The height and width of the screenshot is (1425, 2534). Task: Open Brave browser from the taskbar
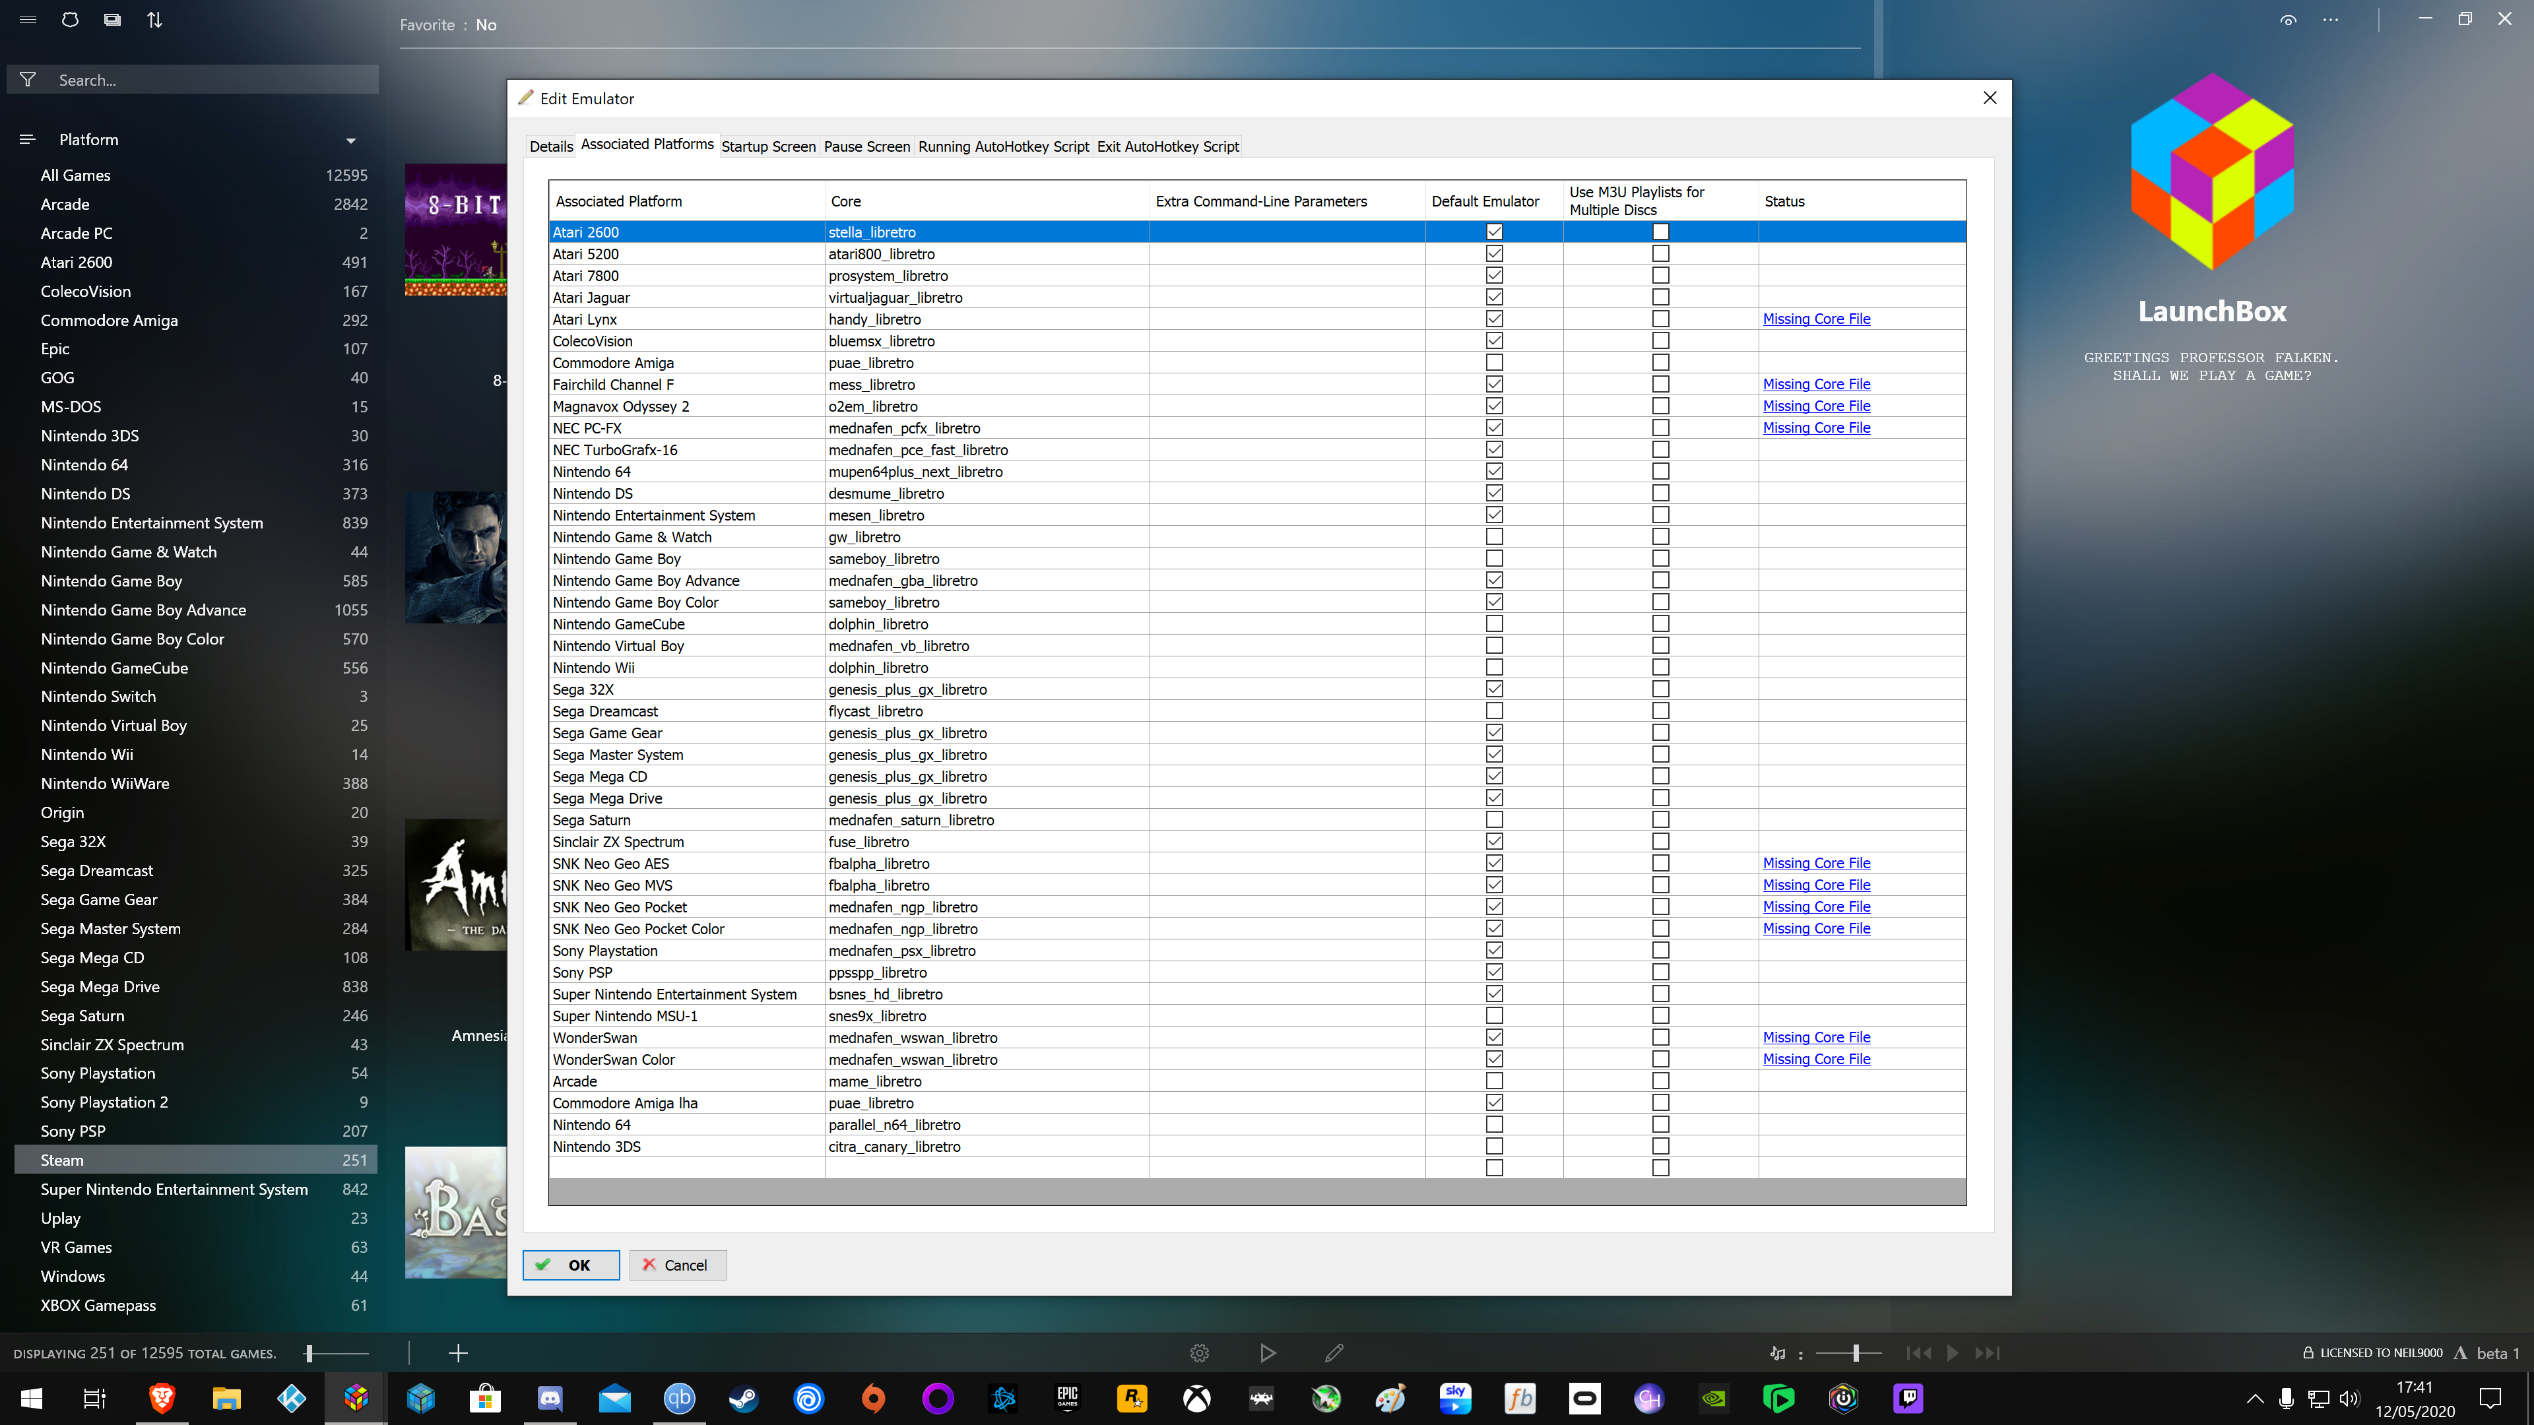[x=162, y=1399]
